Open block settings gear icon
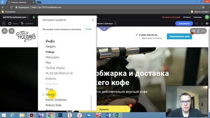This screenshot has width=210, height=118. [x=194, y=31]
